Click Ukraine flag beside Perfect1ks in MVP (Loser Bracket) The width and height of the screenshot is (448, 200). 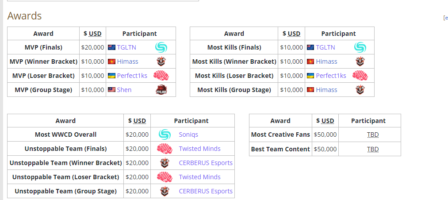tap(111, 76)
